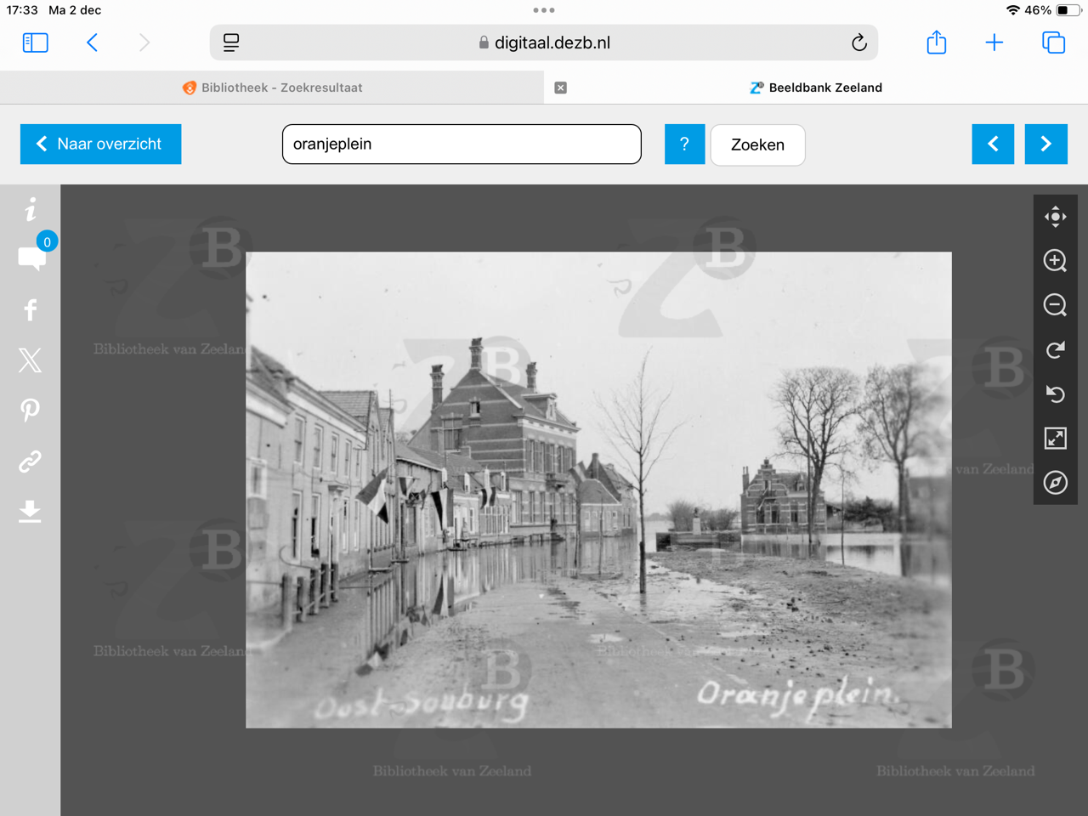Viewport: 1088px width, 816px height.
Task: Pin image to Pinterest
Action: (31, 411)
